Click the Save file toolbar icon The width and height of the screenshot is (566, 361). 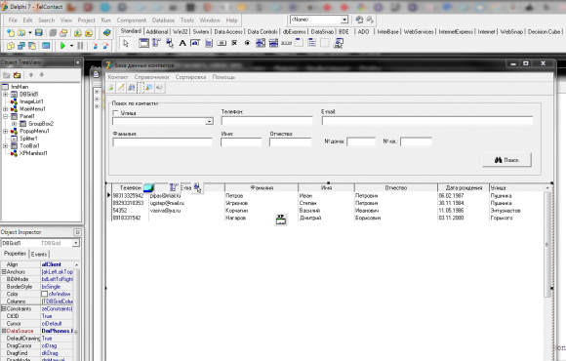click(x=39, y=33)
